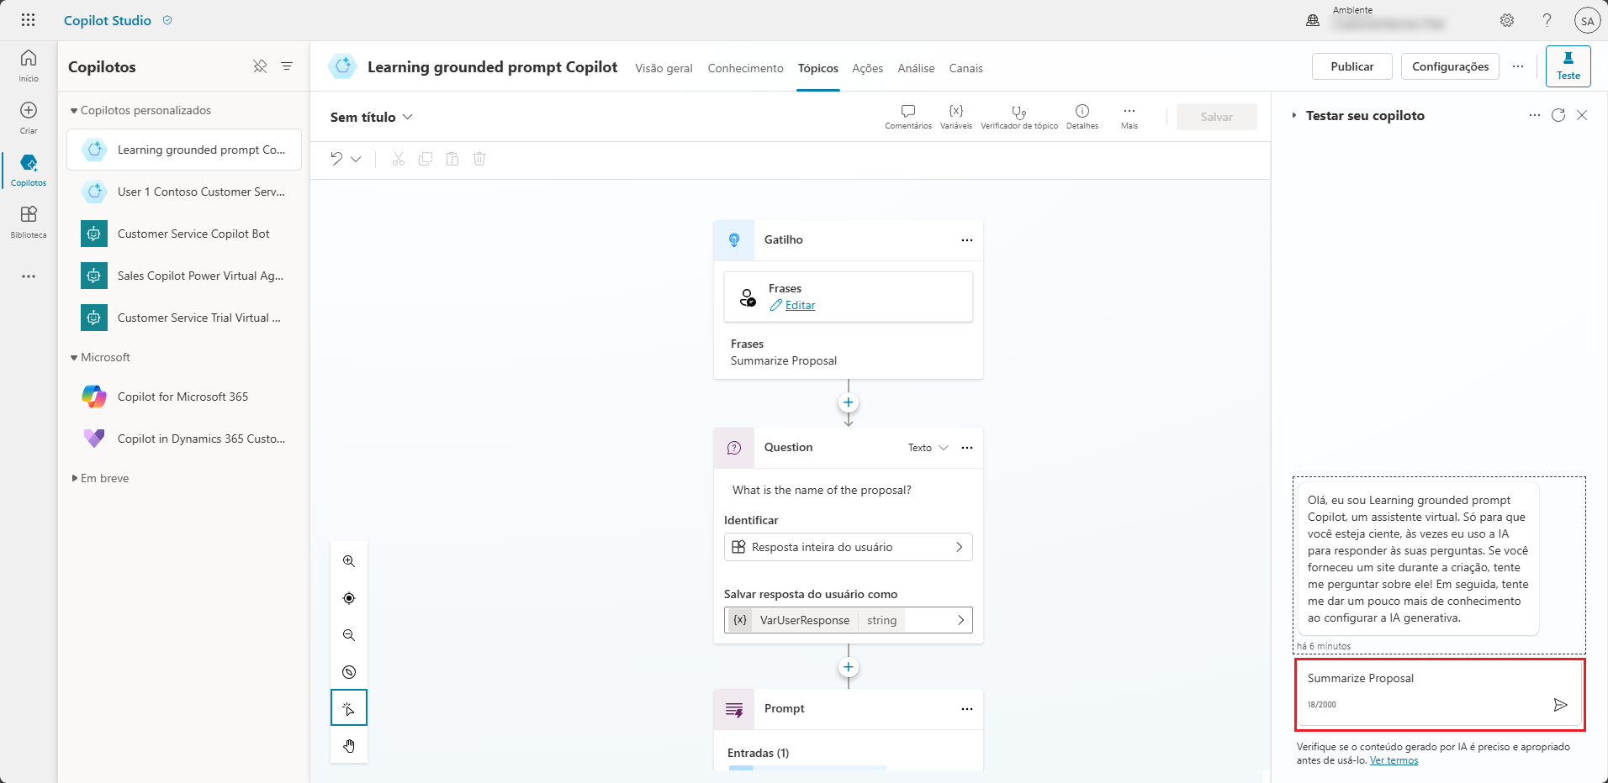Open Criar in the left rail
This screenshot has width=1608, height=783.
click(29, 118)
